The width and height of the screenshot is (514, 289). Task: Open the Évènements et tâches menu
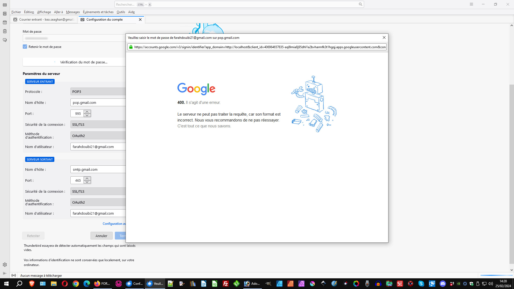coord(98,12)
